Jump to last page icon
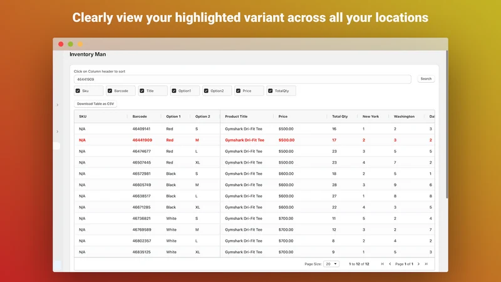 coord(426,264)
